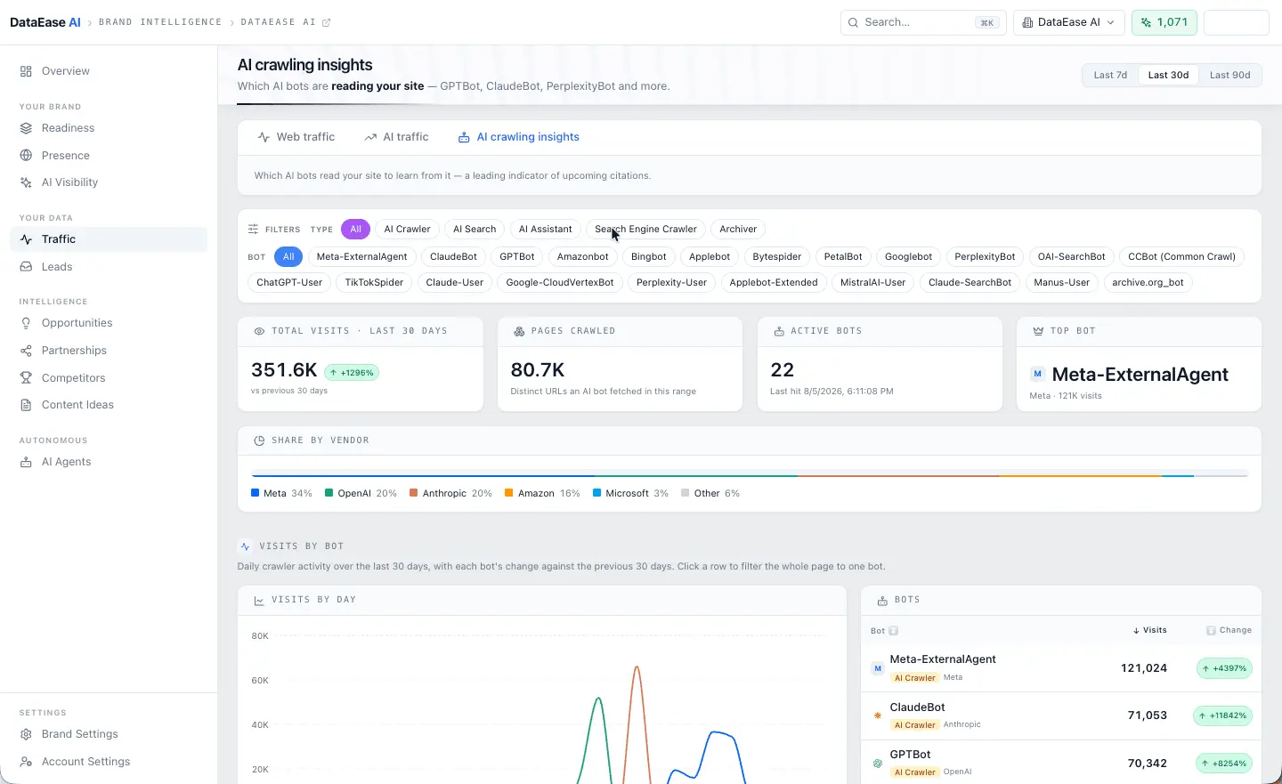Screen dimensions: 1282x784
Task: Sort bots table by Bot column
Action: [x=884, y=631]
